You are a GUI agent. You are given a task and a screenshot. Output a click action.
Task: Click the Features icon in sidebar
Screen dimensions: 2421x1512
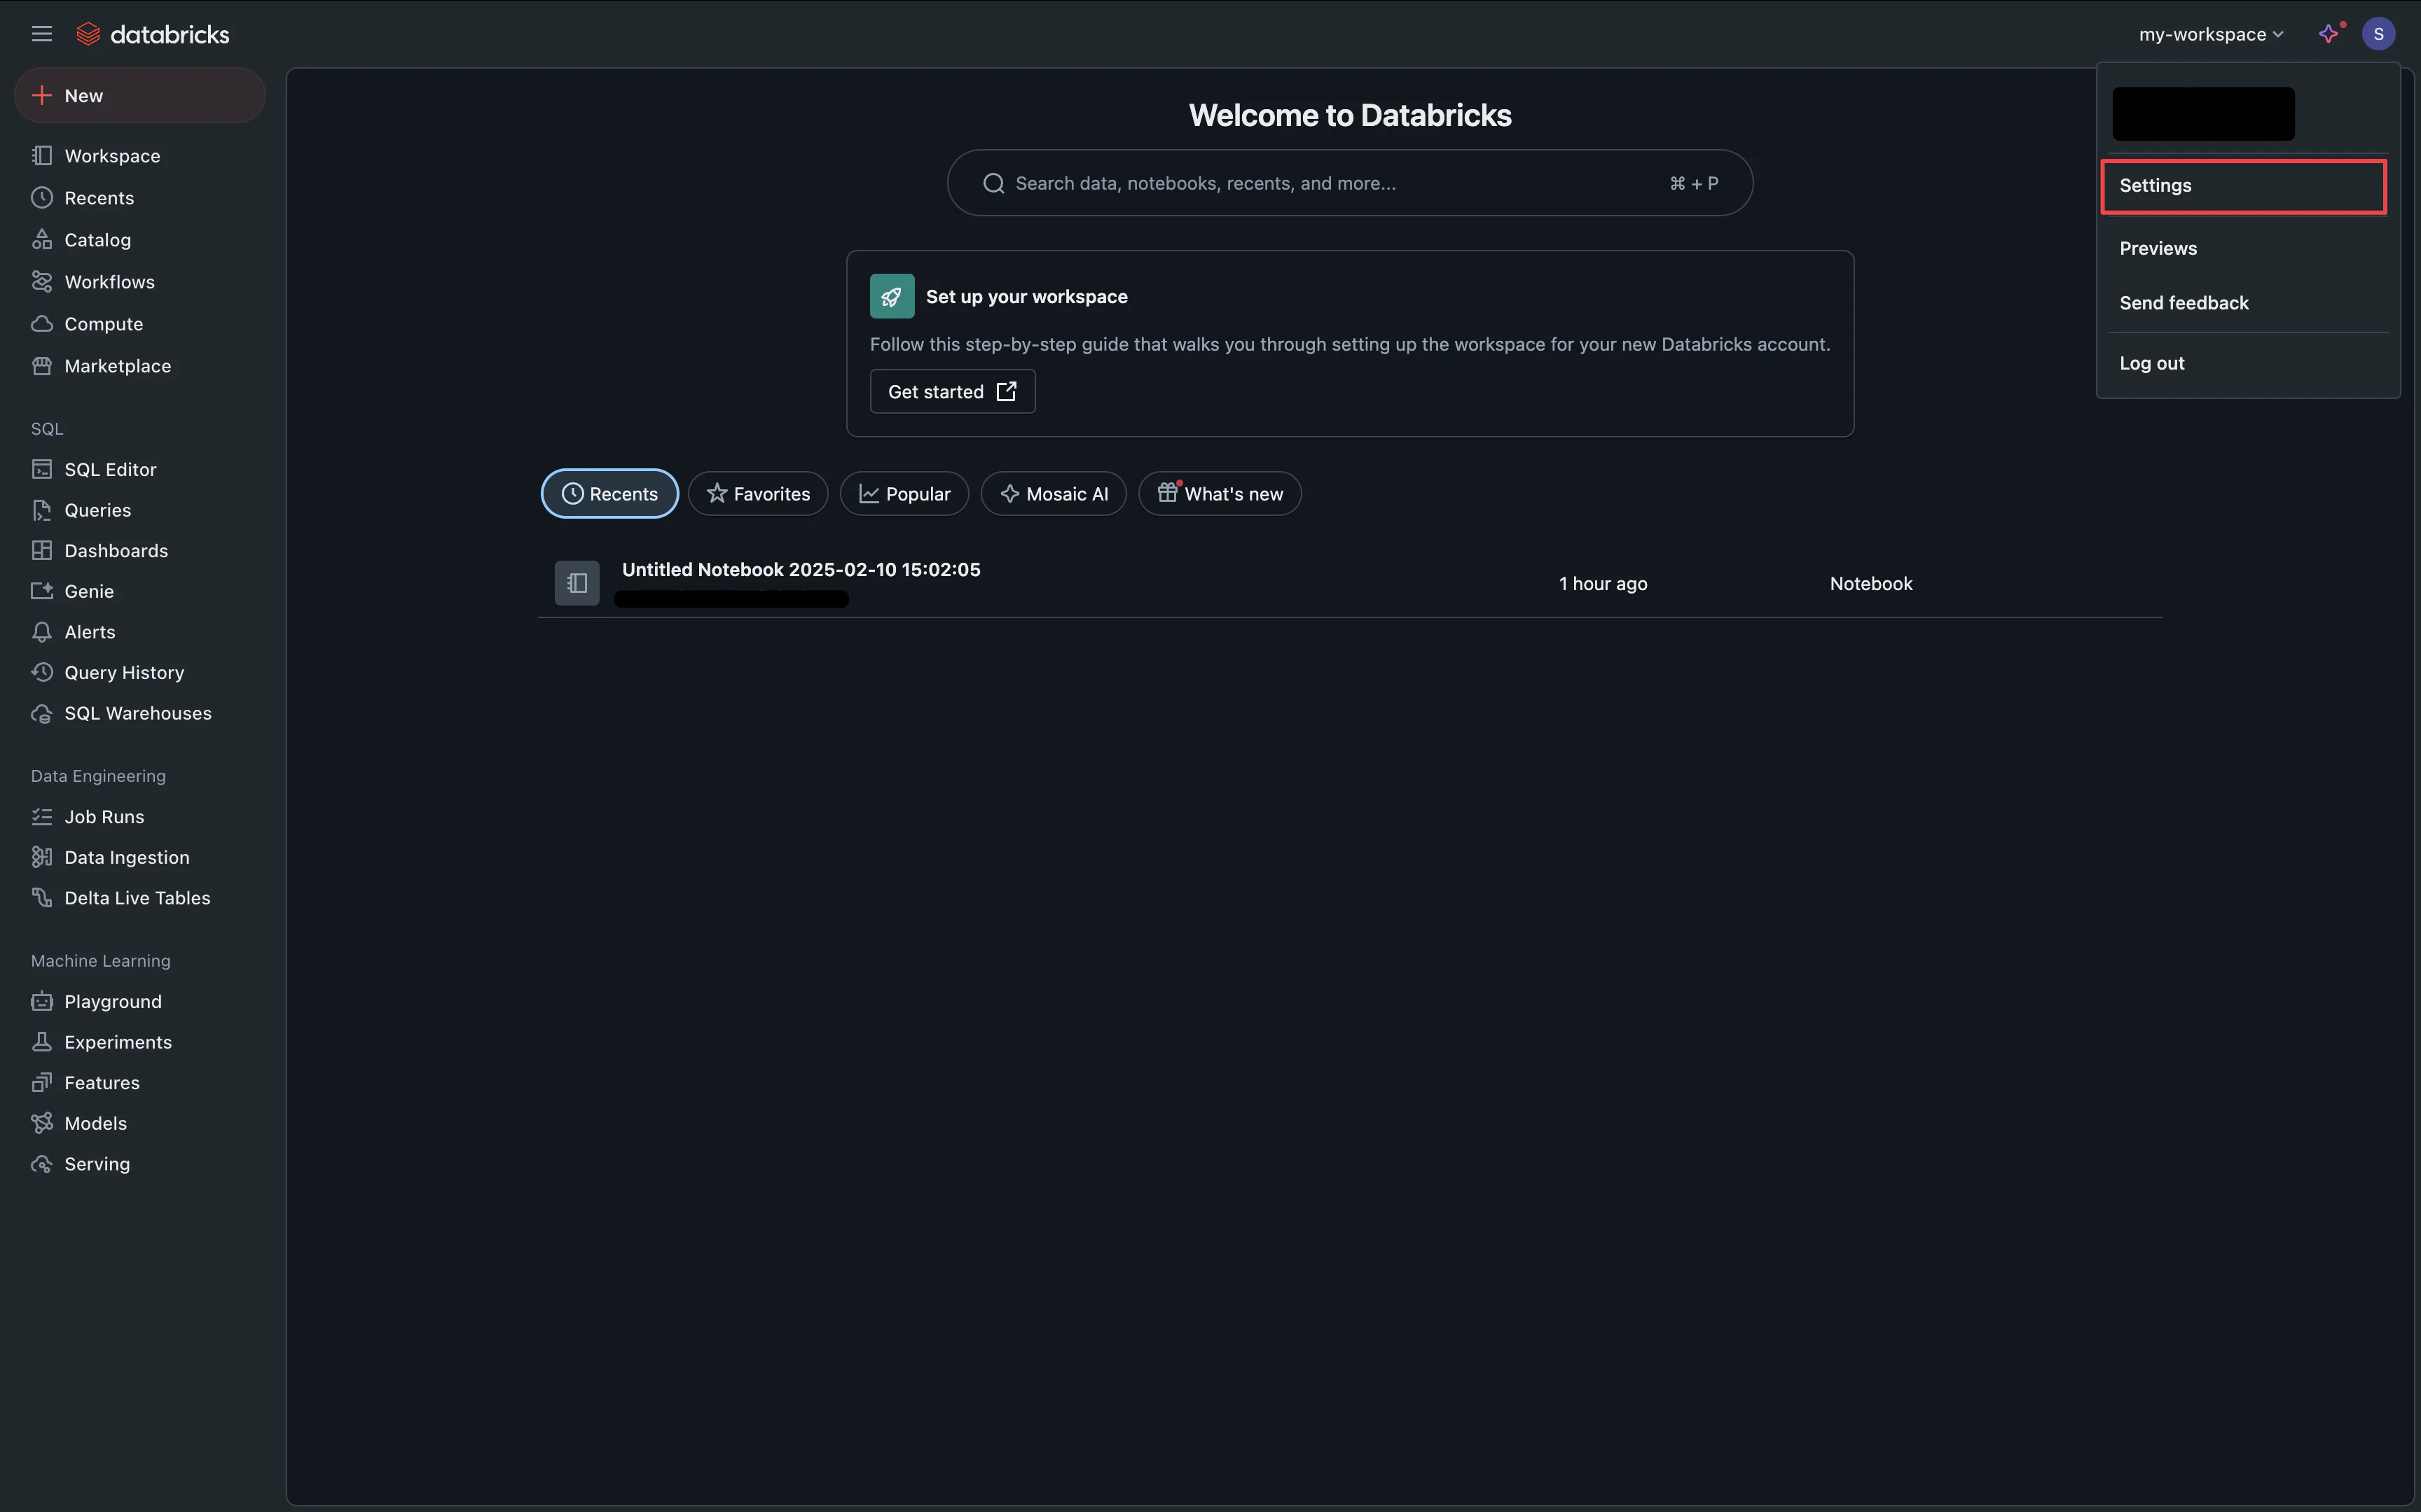tap(42, 1083)
